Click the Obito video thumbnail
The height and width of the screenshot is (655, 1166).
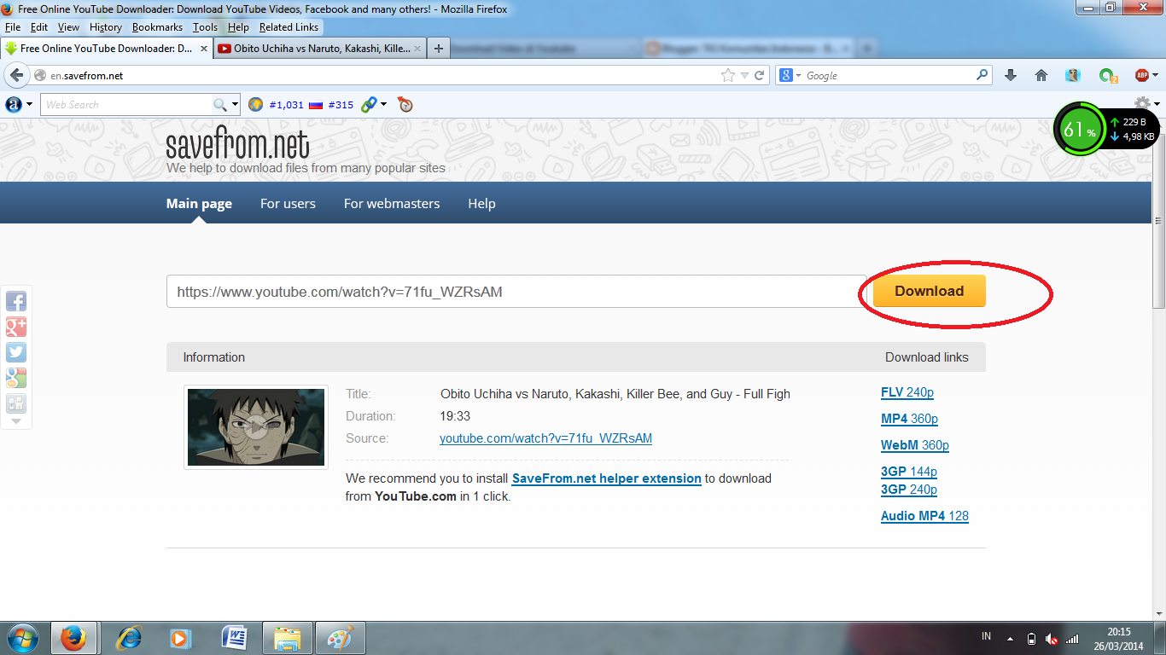point(256,427)
